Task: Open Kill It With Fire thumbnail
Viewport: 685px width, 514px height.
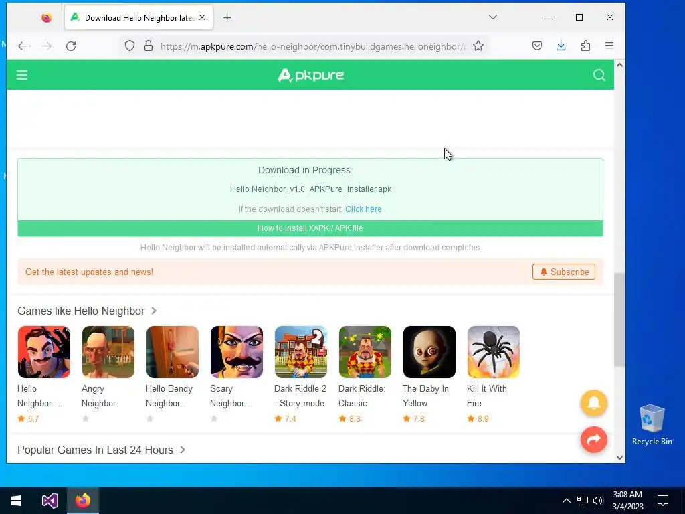Action: [x=494, y=352]
